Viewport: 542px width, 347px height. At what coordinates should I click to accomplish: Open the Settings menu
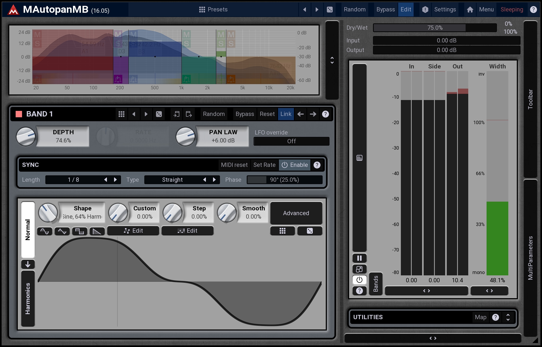pyautogui.click(x=445, y=10)
